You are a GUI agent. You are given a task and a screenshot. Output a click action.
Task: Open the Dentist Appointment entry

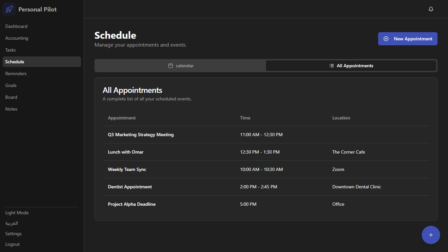(x=130, y=187)
